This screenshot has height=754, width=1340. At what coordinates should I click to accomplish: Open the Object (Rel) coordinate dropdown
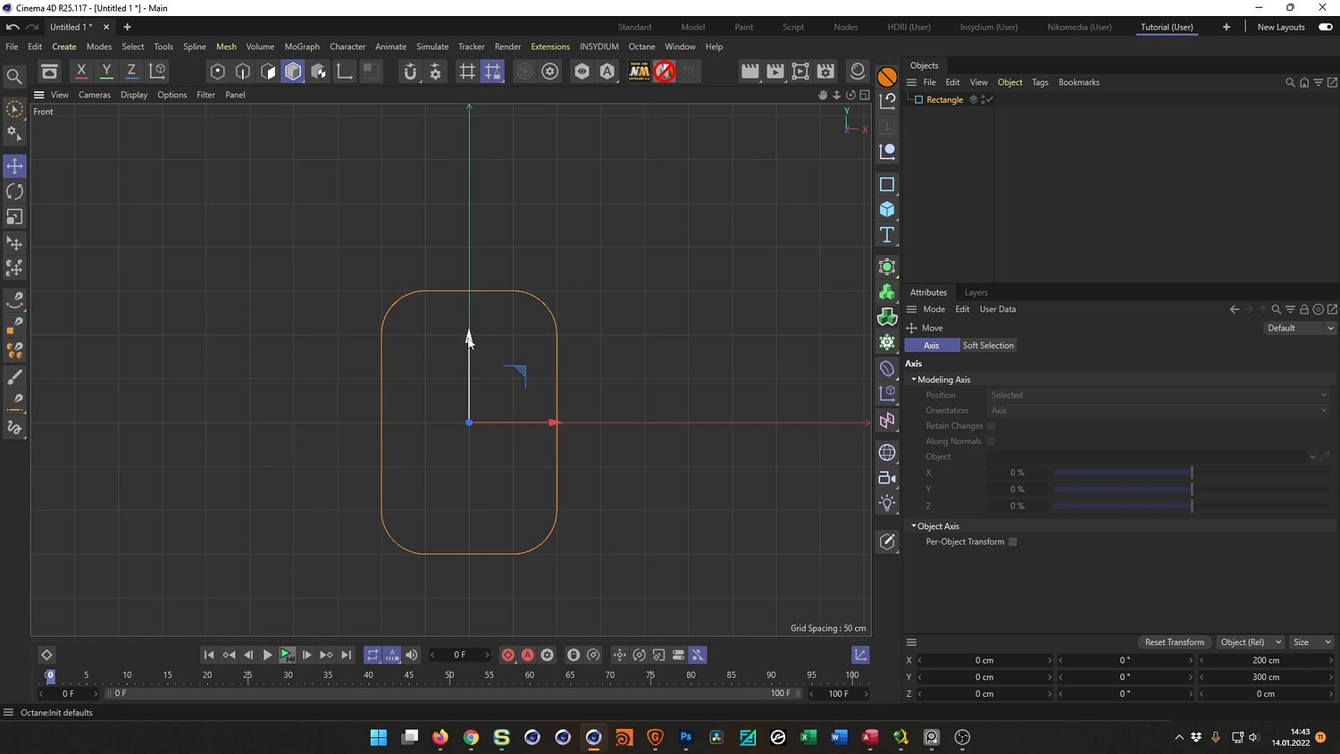pos(1250,642)
